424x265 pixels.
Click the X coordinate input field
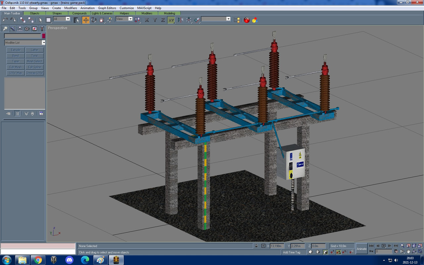[x=278, y=246]
